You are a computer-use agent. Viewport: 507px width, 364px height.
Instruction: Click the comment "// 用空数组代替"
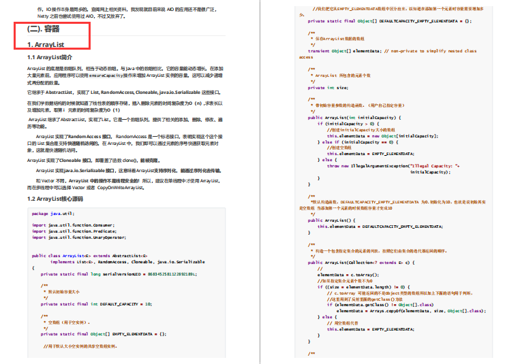[x=342, y=323]
